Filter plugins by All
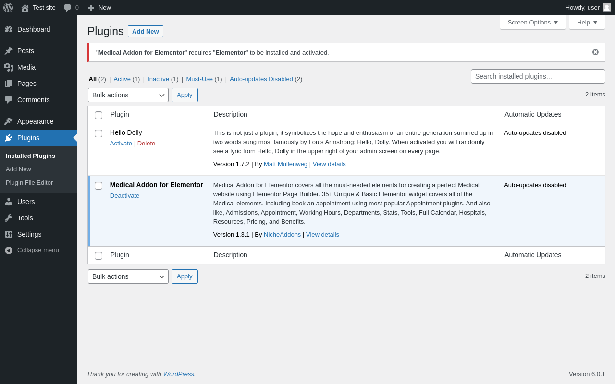 point(93,79)
